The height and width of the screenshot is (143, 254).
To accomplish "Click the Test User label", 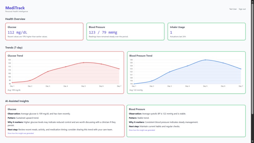I will 233,9.
